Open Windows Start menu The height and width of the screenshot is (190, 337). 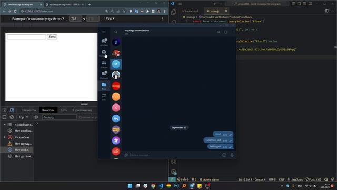coord(130,186)
